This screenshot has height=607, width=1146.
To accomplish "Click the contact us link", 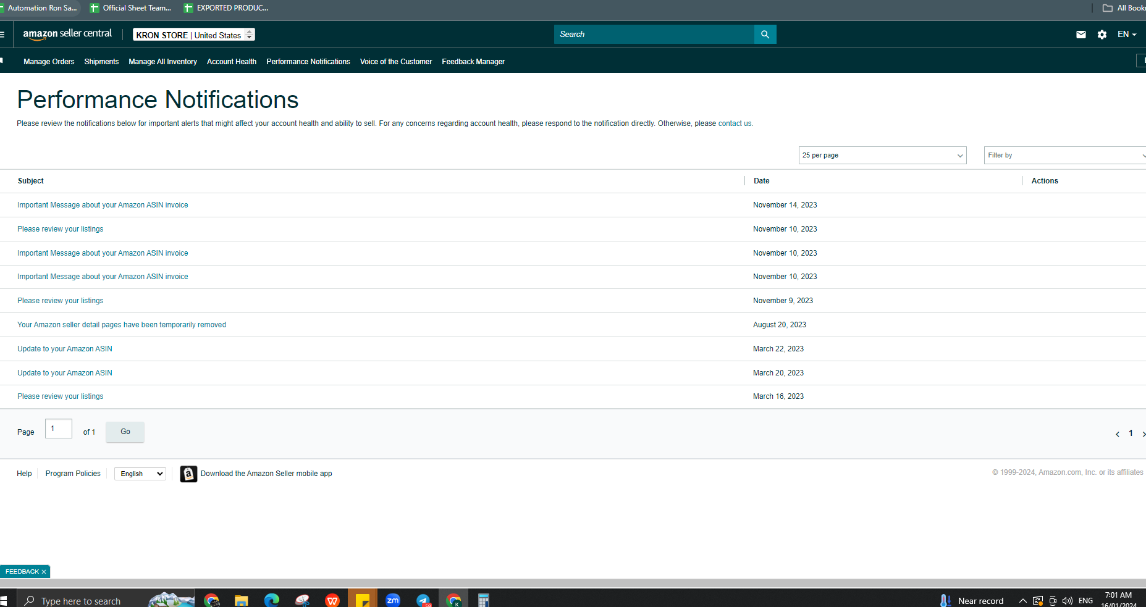I will point(735,123).
